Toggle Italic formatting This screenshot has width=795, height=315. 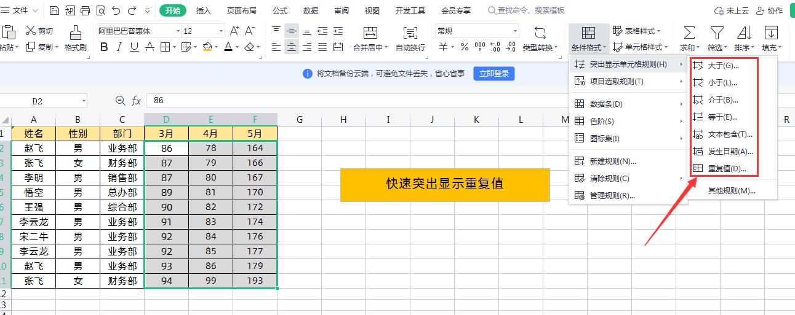click(119, 47)
